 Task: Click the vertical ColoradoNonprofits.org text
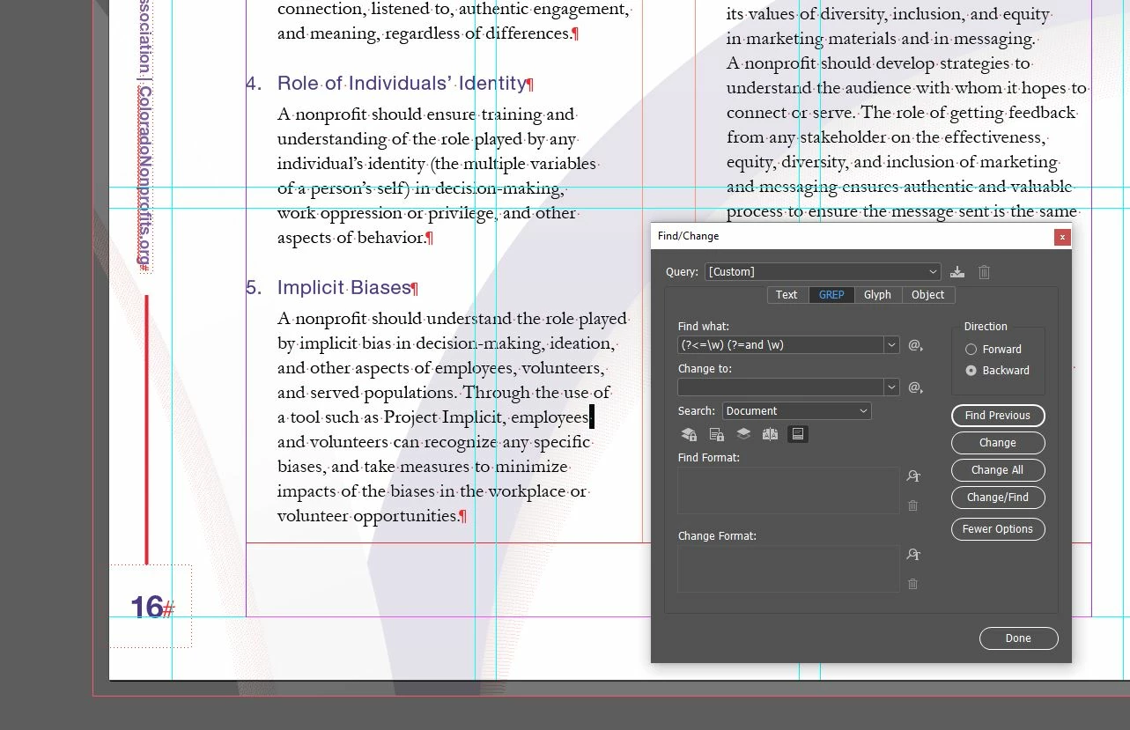pos(144,175)
